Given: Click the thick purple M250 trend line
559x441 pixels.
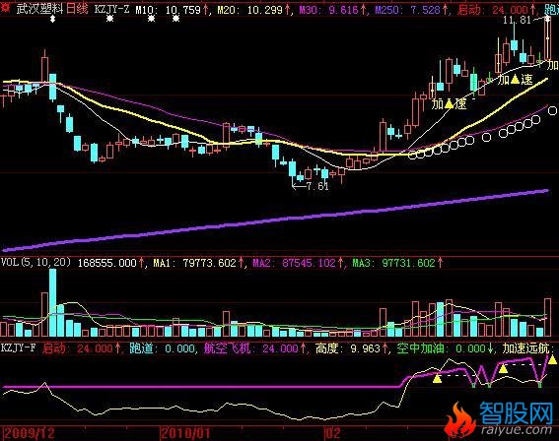Looking at the screenshot, I should pyautogui.click(x=274, y=220).
